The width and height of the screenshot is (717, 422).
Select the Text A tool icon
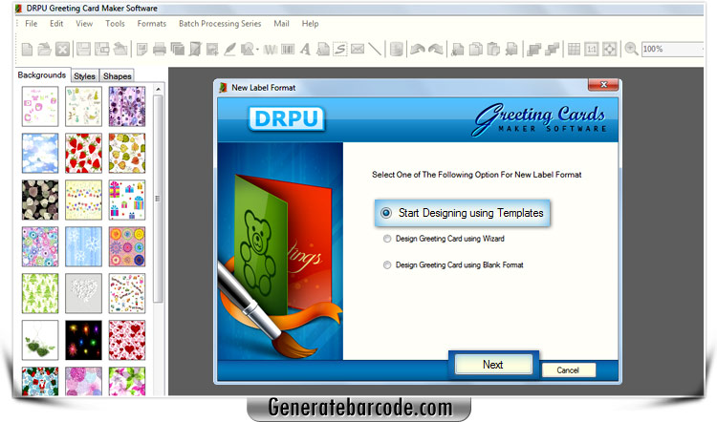coord(305,49)
